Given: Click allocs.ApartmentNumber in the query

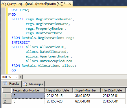Looking at the screenshot, I should click(x=48, y=56).
